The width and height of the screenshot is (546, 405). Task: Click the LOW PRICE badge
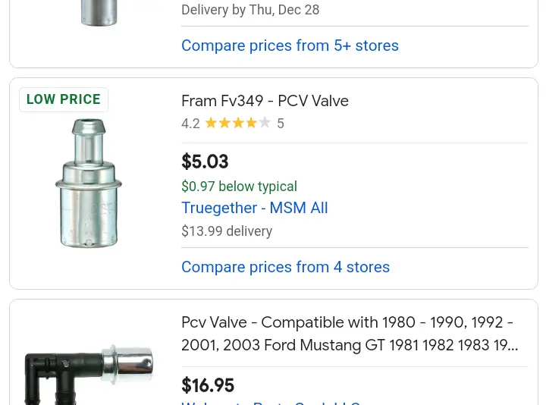64,99
